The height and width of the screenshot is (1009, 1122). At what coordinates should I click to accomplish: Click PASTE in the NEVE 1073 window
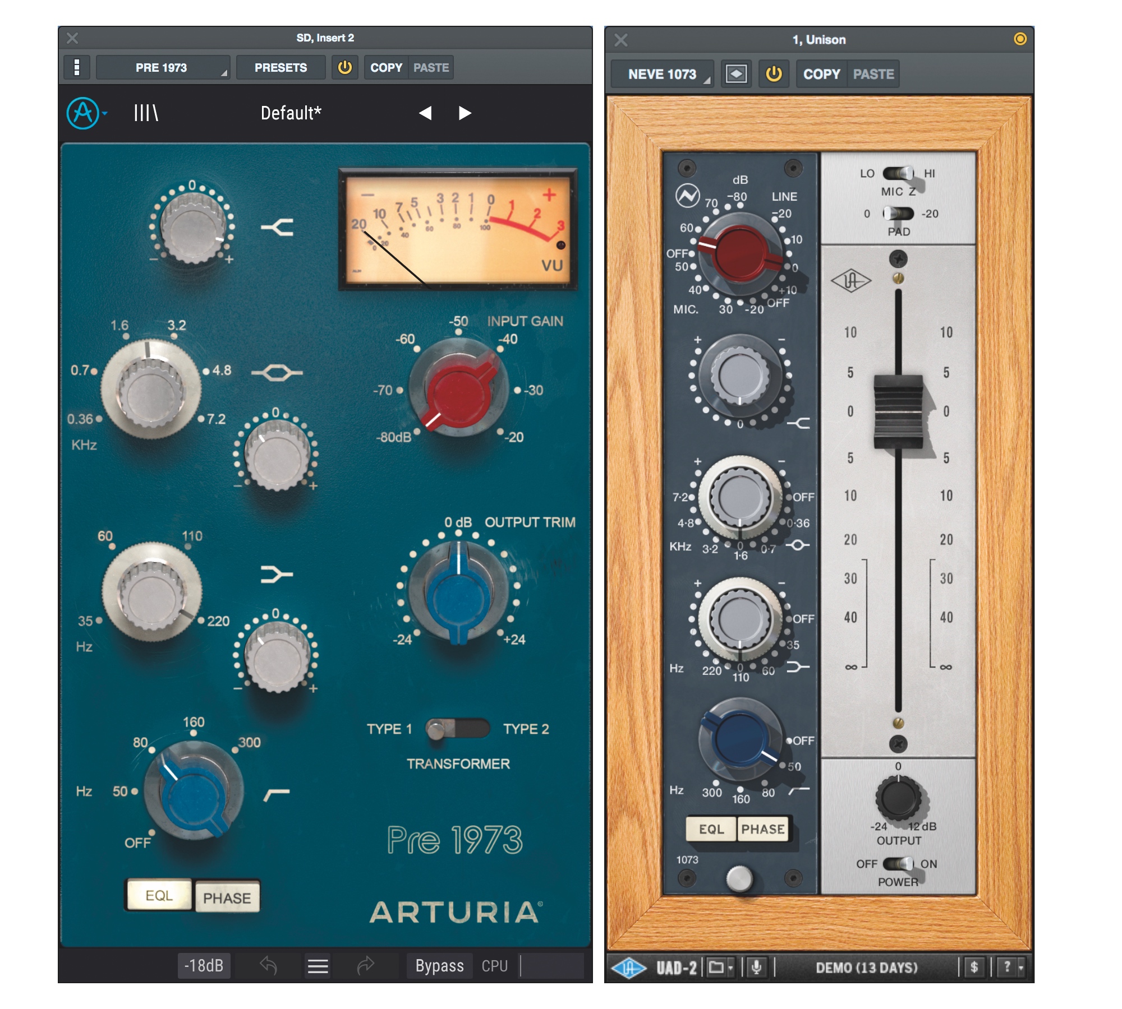click(873, 74)
